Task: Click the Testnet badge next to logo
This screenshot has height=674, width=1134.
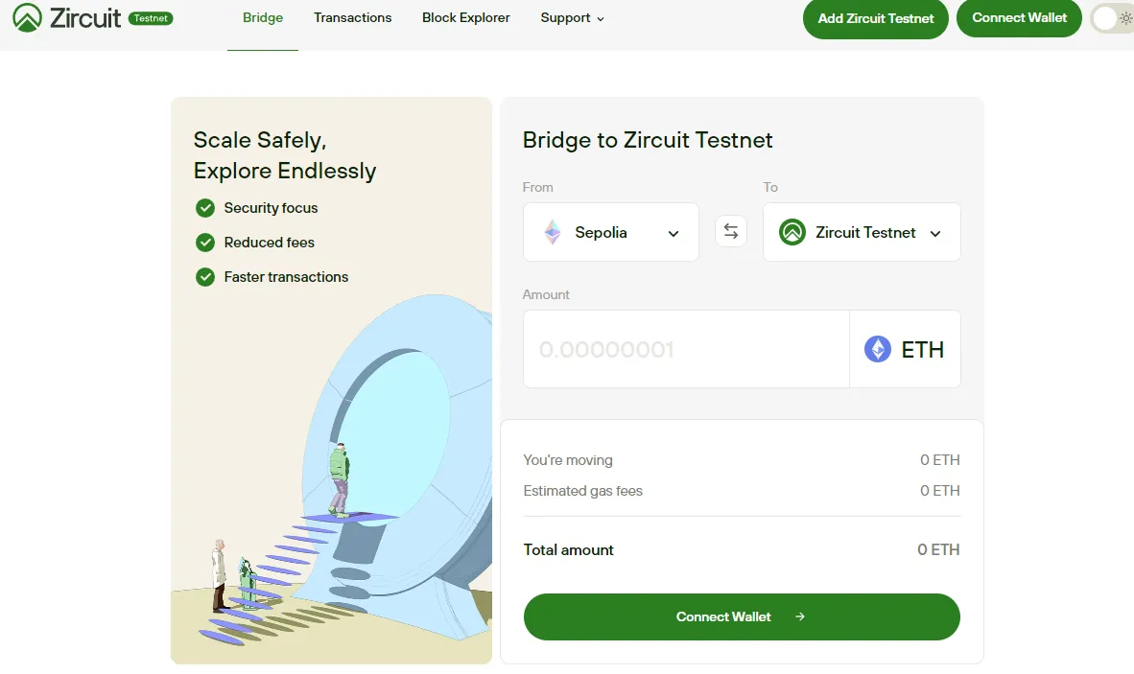Action: click(x=151, y=18)
